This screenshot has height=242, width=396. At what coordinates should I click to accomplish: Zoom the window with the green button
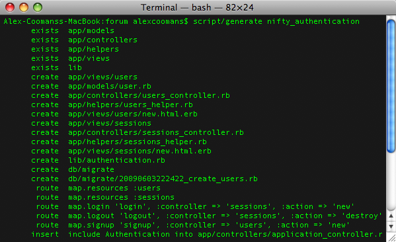pyautogui.click(x=38, y=7)
